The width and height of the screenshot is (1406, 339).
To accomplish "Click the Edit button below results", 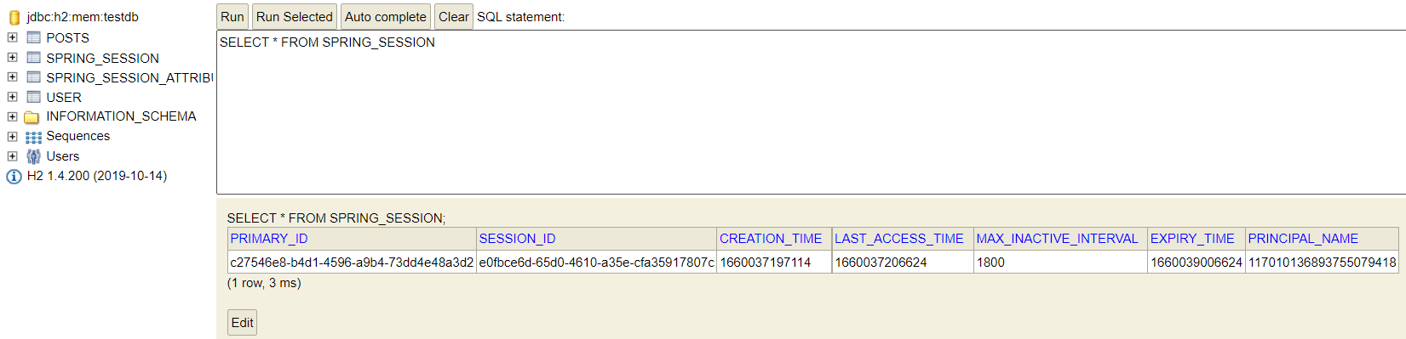I will coord(243,323).
